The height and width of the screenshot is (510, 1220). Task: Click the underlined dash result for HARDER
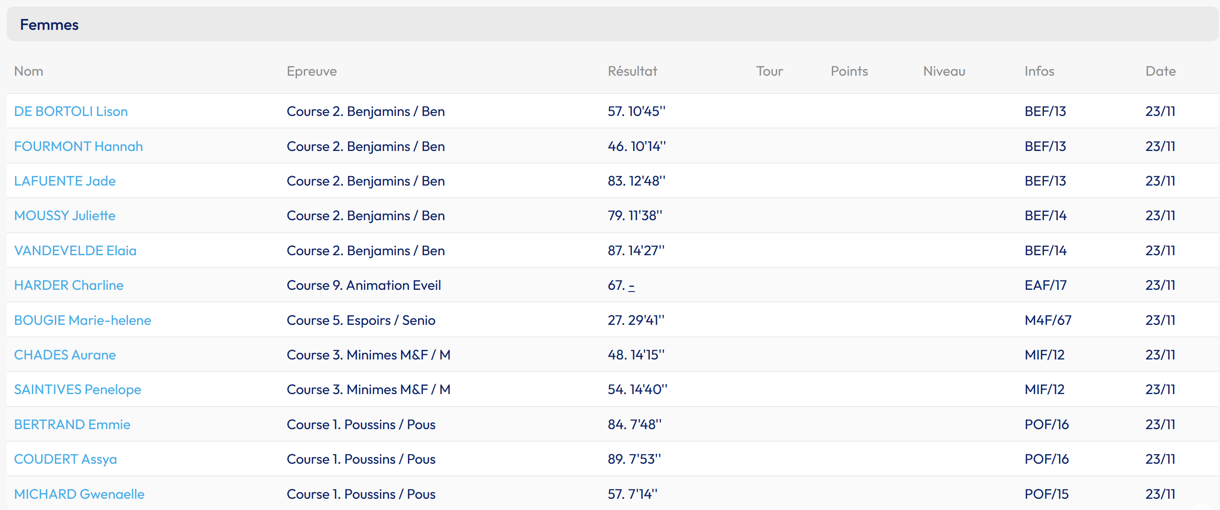tap(631, 285)
